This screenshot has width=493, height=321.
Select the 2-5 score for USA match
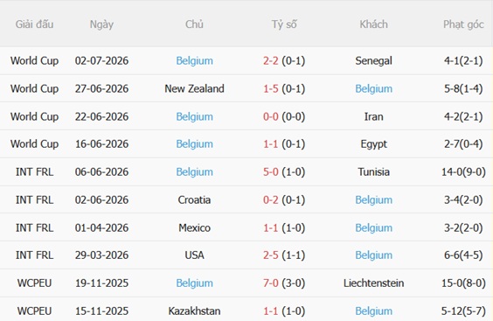pyautogui.click(x=270, y=255)
